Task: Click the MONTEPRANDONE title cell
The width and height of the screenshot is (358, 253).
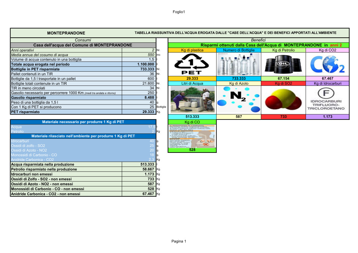Action: point(66,33)
